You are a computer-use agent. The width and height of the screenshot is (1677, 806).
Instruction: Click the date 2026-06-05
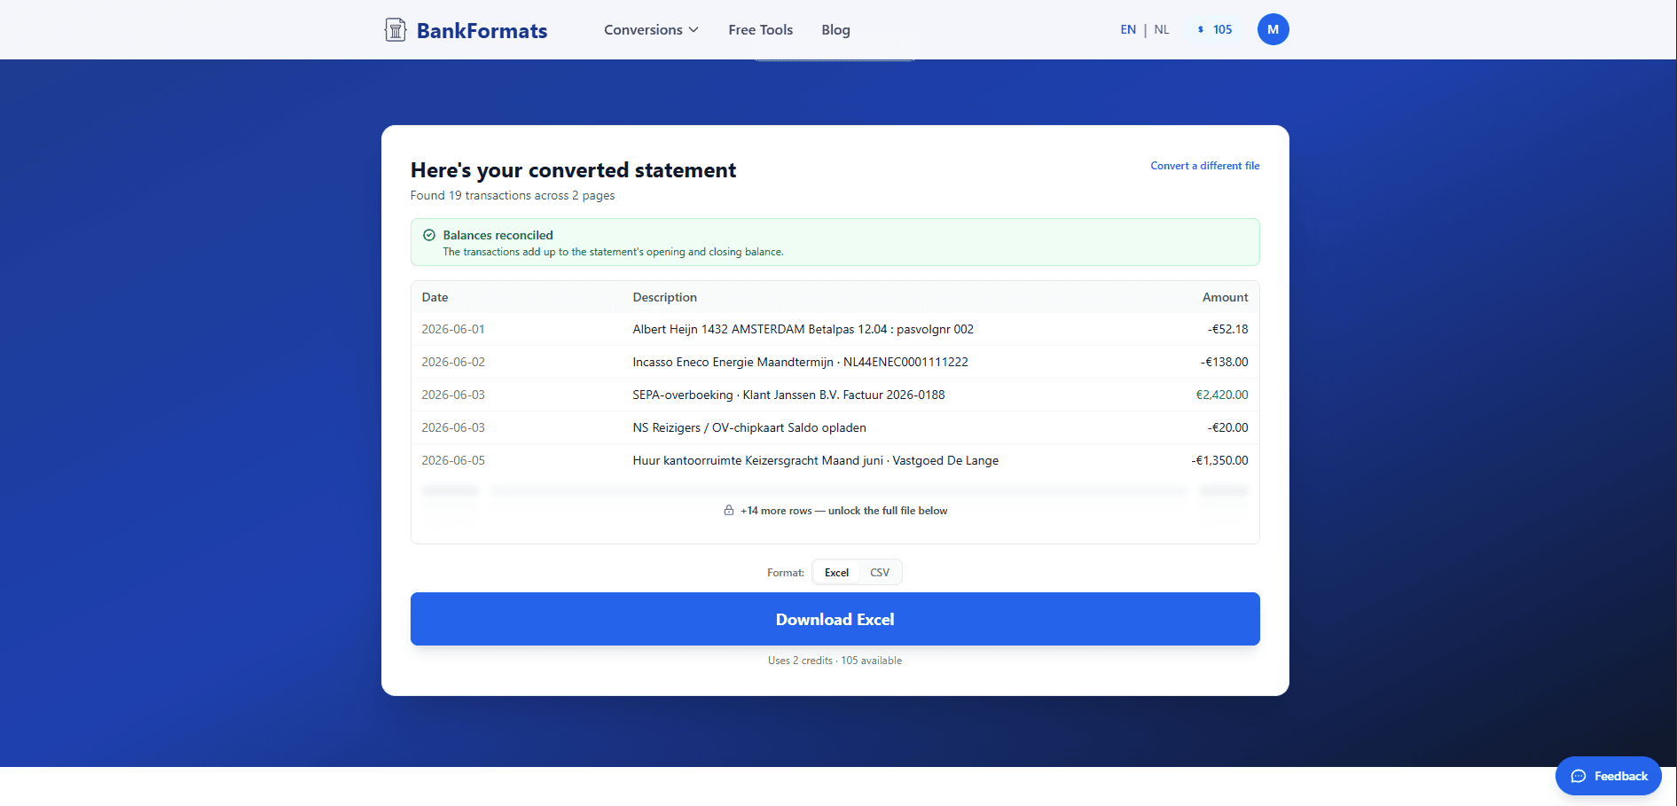(453, 460)
